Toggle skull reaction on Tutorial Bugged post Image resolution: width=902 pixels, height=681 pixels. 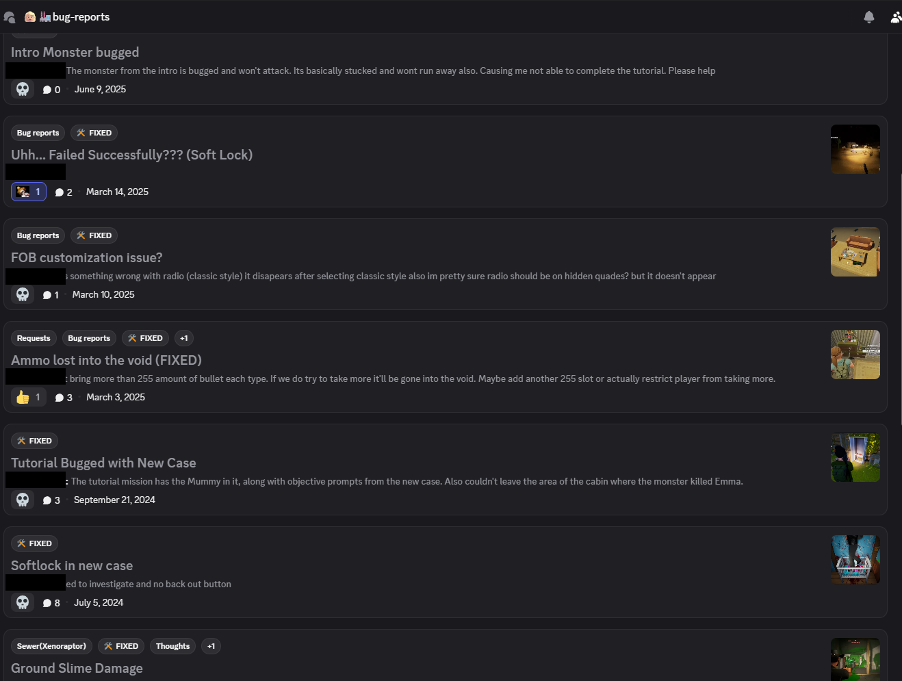[23, 500]
